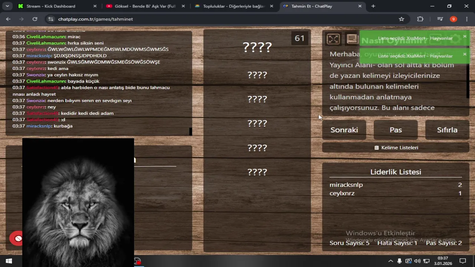Click the chat panel scrollbar thumb

click(191, 131)
